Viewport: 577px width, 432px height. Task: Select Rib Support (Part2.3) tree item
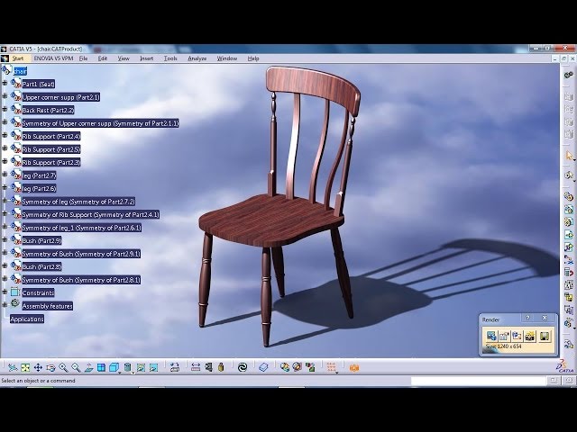(x=50, y=162)
